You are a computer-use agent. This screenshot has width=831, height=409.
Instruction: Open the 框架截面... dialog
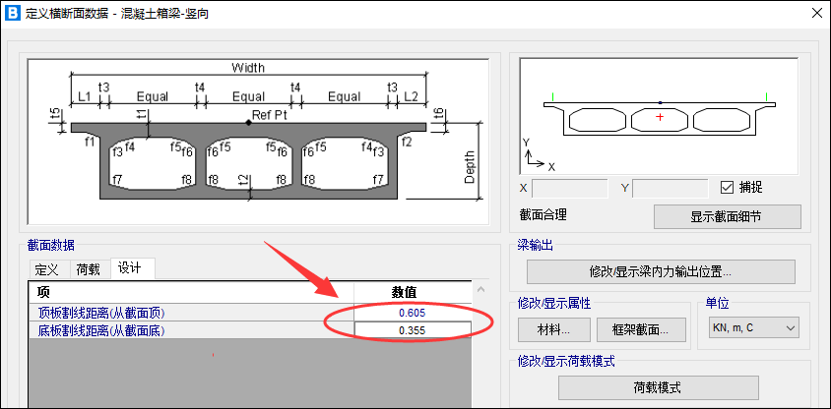(x=641, y=330)
